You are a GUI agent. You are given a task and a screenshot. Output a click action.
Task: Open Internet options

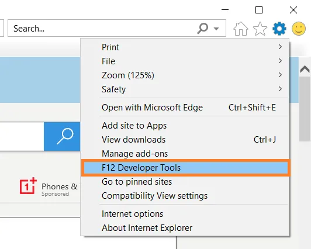185,214
